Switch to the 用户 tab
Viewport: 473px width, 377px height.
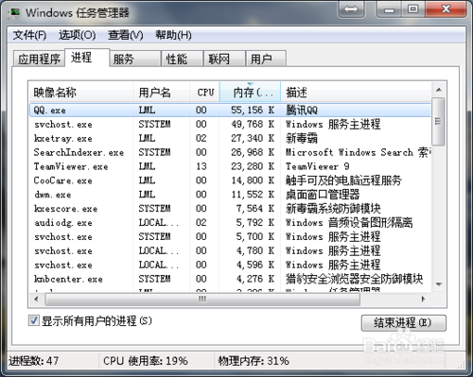point(266,59)
